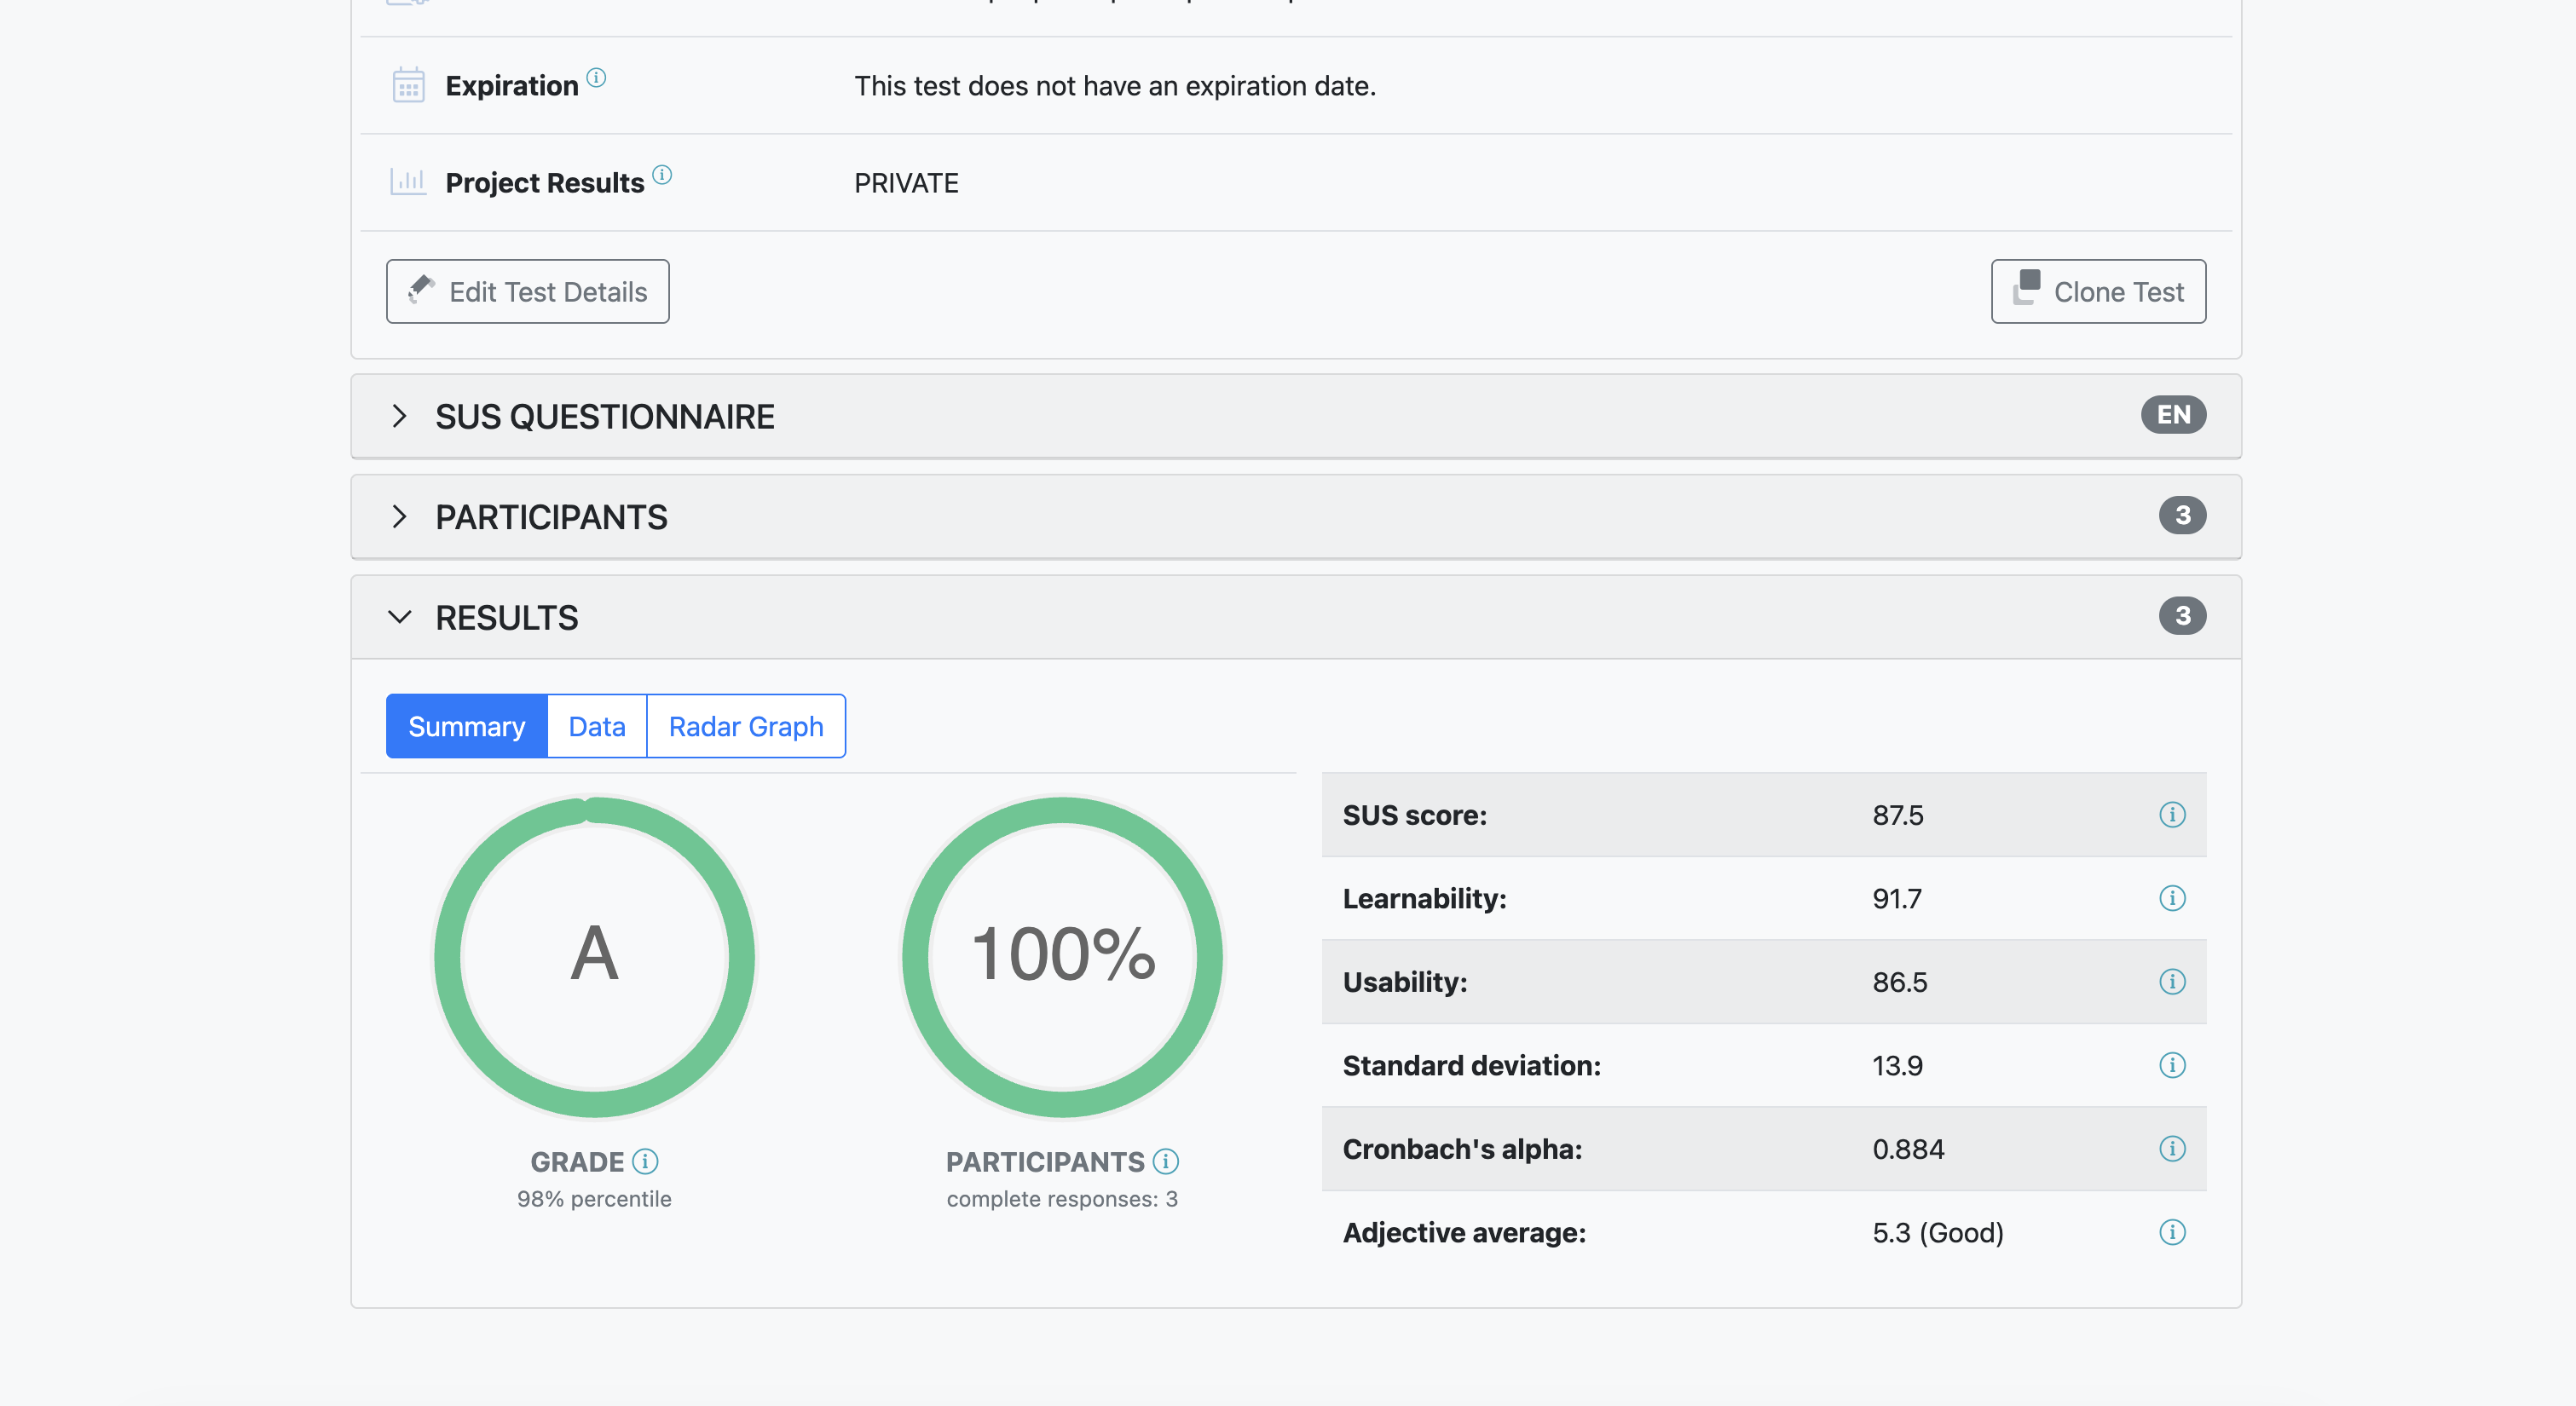Show info for Usability row
2576x1406 pixels.
coord(2171,982)
